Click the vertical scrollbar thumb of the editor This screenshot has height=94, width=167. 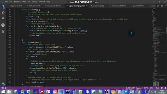pos(166,31)
